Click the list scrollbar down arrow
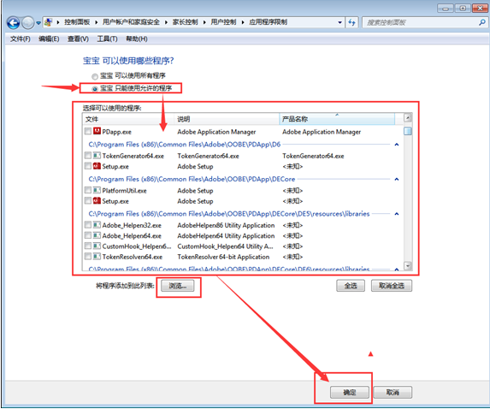Image resolution: width=490 pixels, height=409 pixels. (x=408, y=266)
